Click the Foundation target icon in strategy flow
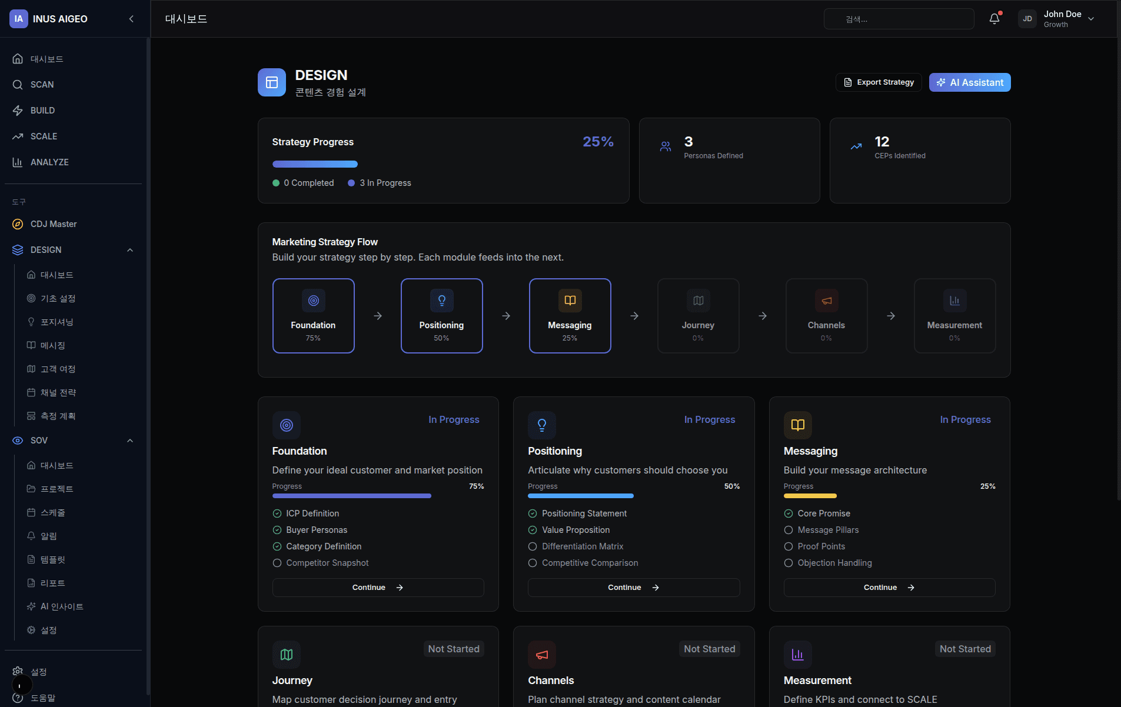The height and width of the screenshot is (707, 1121). click(x=313, y=301)
